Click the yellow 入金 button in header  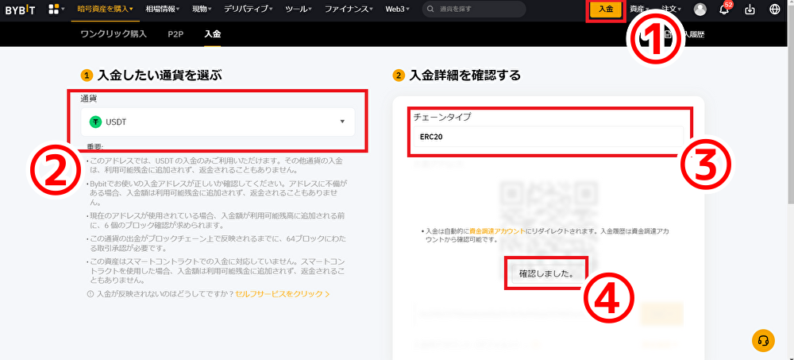coord(606,9)
